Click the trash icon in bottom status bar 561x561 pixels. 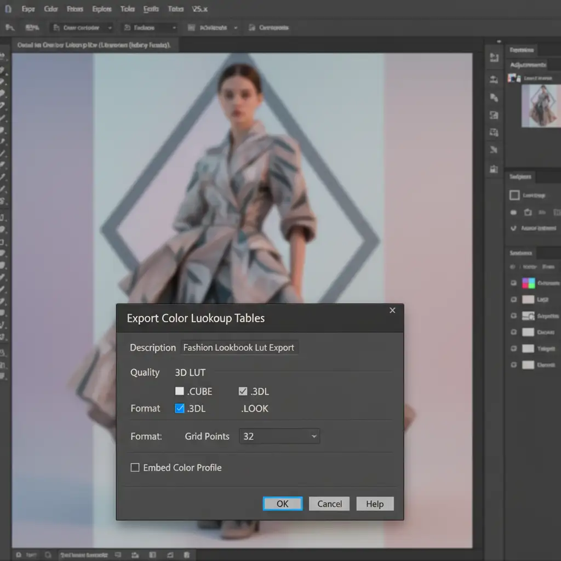click(187, 555)
